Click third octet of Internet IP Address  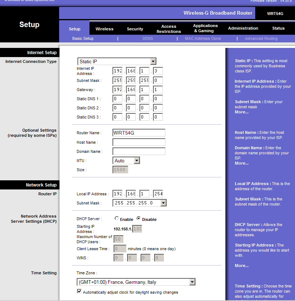click(144, 71)
